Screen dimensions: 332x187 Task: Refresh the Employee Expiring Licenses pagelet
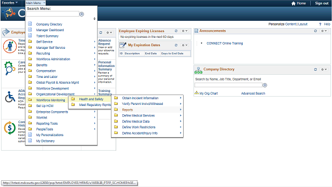tap(176, 31)
